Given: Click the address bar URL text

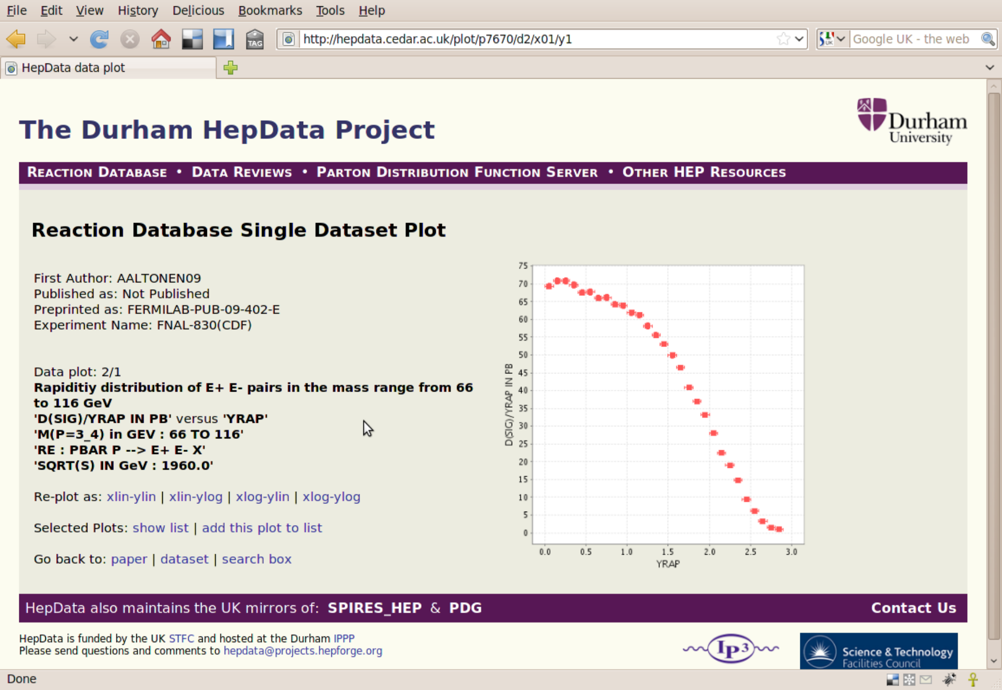Looking at the screenshot, I should click(437, 39).
